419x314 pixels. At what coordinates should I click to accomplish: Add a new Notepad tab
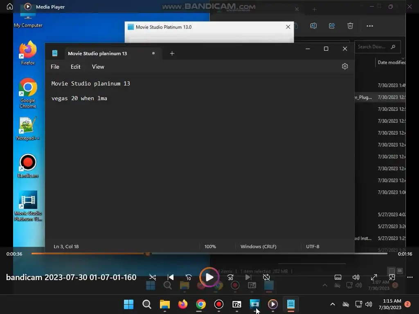pos(172,54)
